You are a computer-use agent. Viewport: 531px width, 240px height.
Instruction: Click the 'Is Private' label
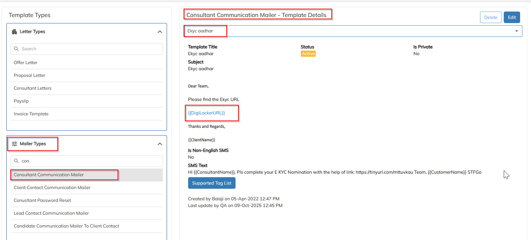tap(423, 47)
